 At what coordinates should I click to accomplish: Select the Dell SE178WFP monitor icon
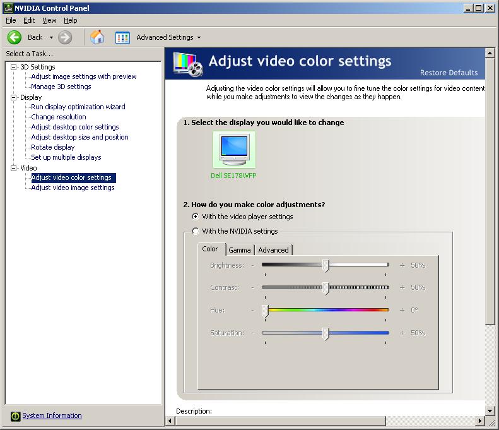pos(234,150)
